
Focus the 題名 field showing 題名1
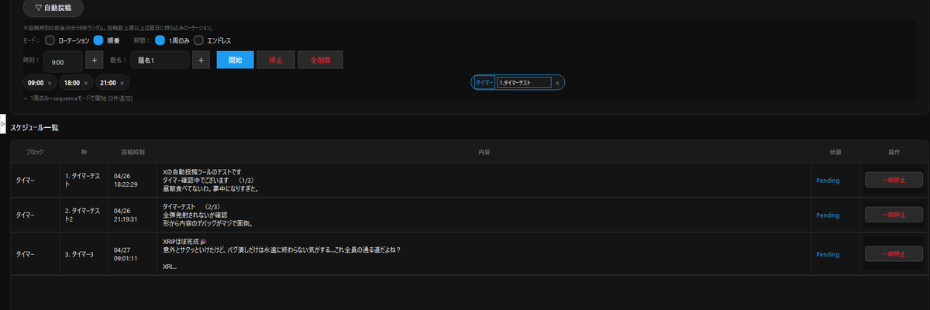(x=160, y=60)
